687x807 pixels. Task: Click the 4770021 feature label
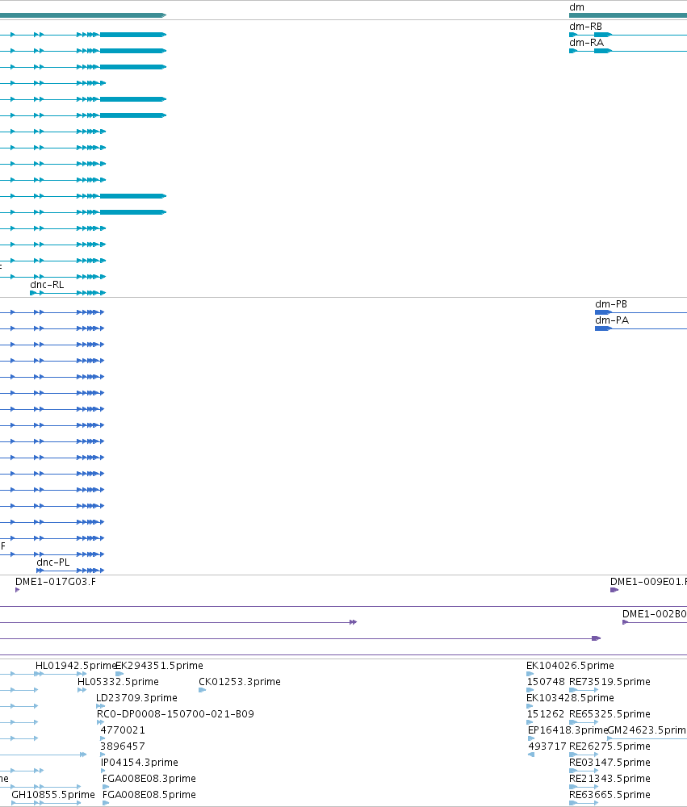(x=123, y=730)
